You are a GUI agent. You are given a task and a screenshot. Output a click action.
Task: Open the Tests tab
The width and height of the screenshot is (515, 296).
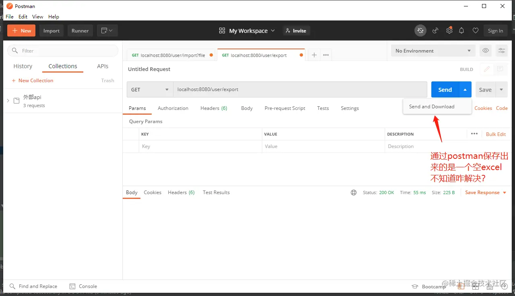pyautogui.click(x=323, y=108)
